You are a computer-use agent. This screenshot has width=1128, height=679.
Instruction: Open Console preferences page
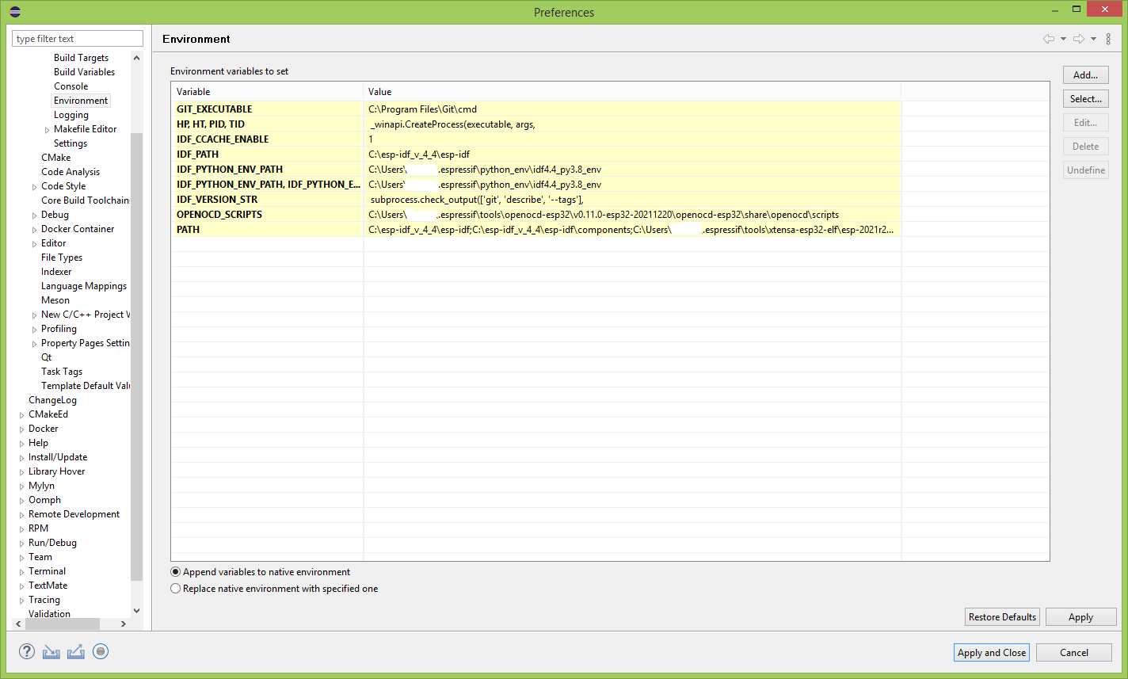[x=70, y=86]
